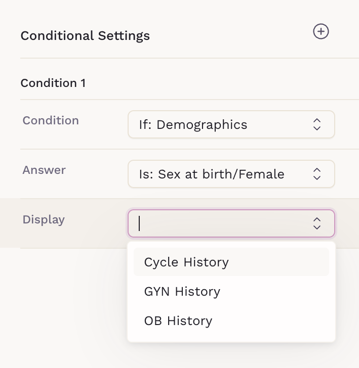The width and height of the screenshot is (359, 368).
Task: Choose the GYN History option
Action: click(182, 292)
